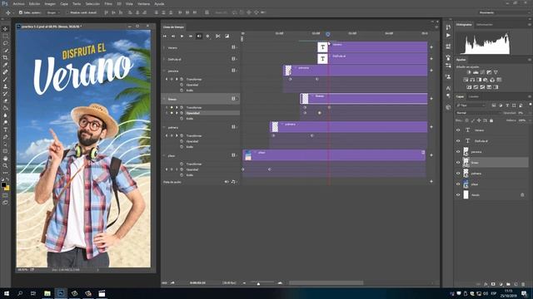Open the Filtro menu
The image size is (533, 299).
tap(108, 3)
